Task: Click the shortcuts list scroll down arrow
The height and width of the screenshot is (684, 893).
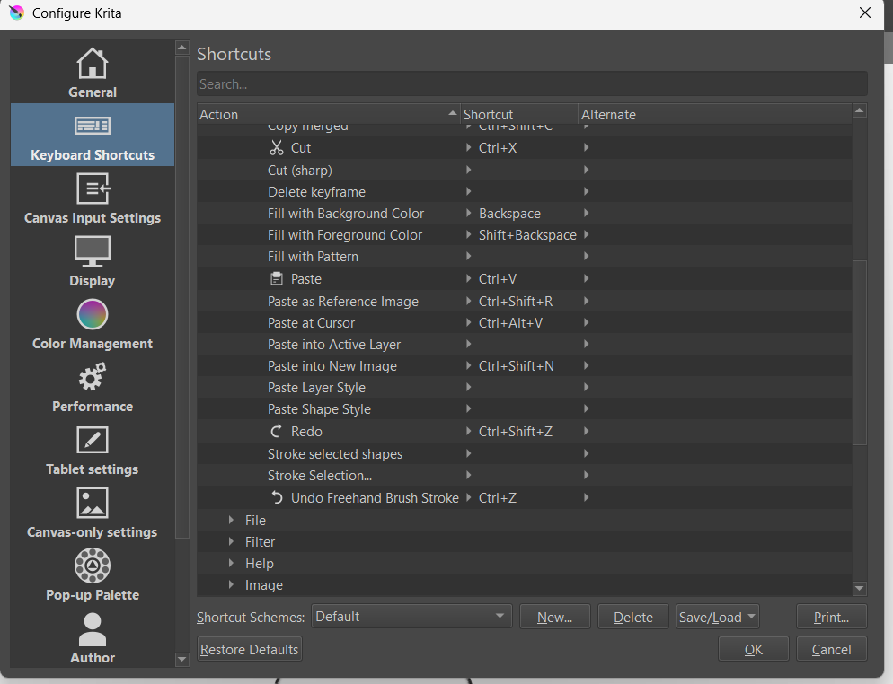Action: [860, 588]
